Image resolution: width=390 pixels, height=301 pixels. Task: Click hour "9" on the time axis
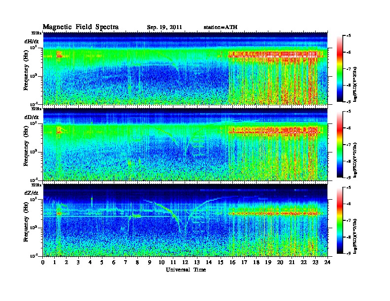[149, 263]
